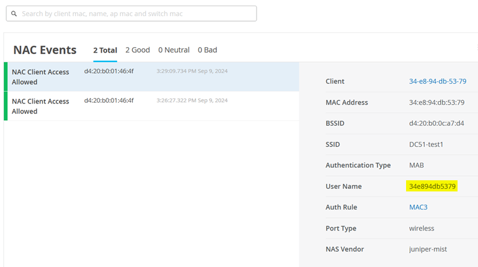Open client link 34-e8-94-db-53-79
This screenshot has width=478, height=267.
point(437,81)
